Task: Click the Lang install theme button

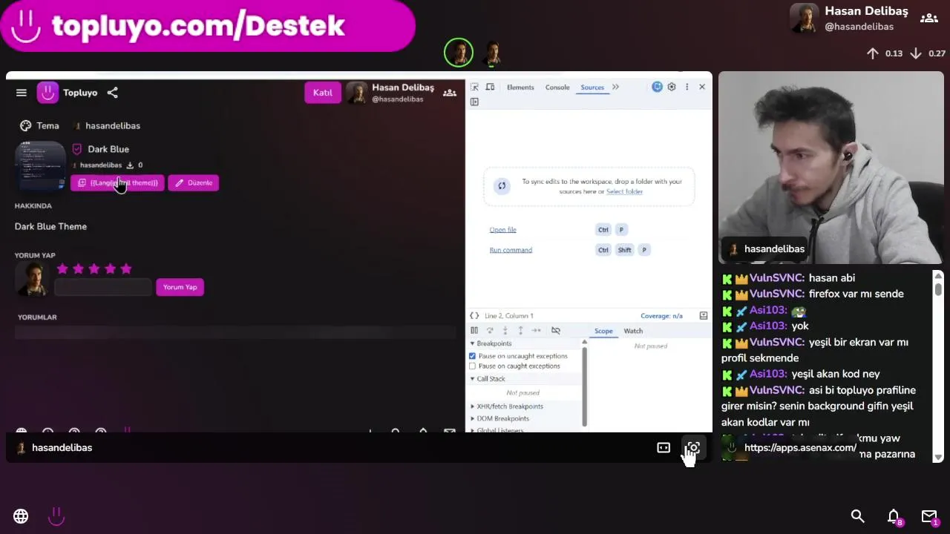Action: [x=117, y=182]
